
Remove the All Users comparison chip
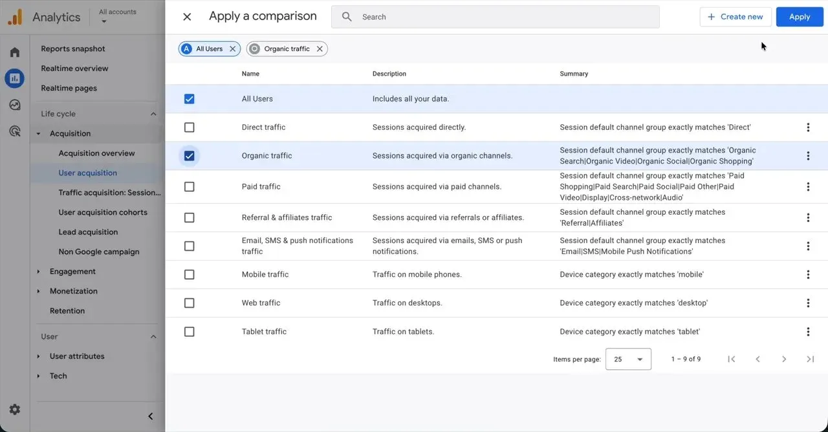tap(233, 49)
